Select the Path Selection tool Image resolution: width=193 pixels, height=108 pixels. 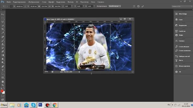[x=3, y=74]
